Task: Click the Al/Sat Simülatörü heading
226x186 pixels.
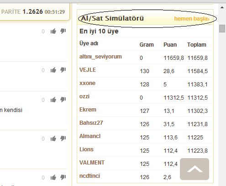Action: [x=112, y=18]
